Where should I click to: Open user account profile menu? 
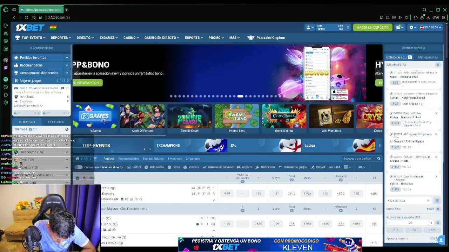point(310,27)
